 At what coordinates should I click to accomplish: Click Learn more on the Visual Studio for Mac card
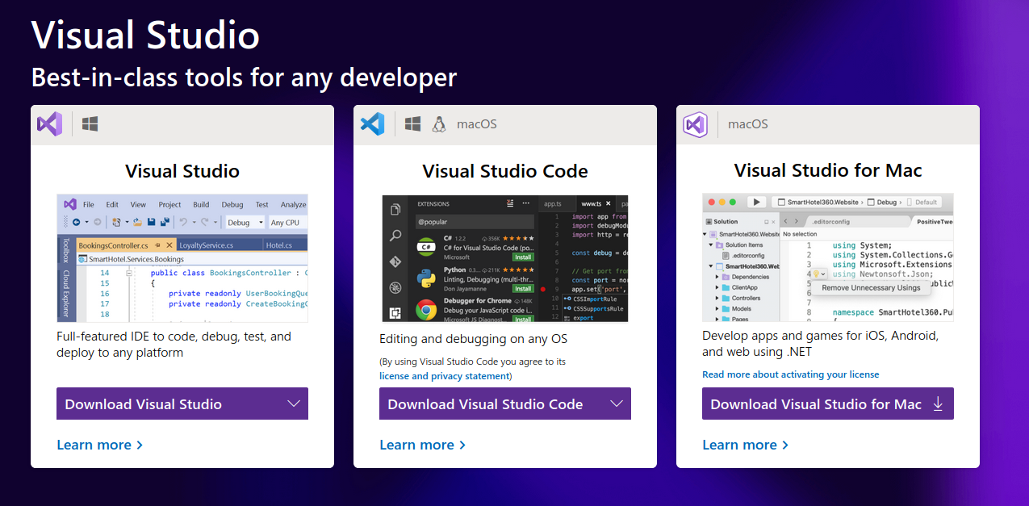pos(739,445)
